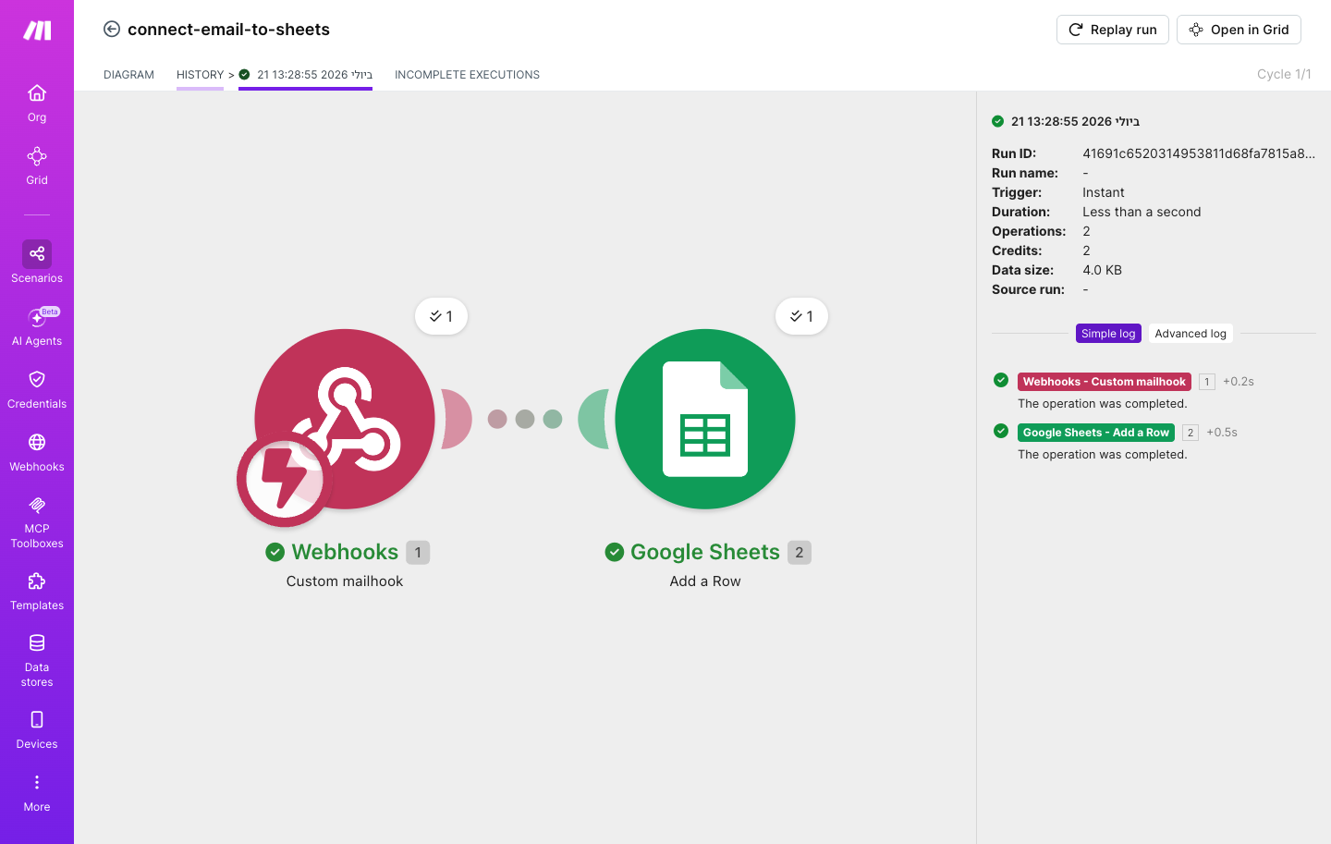Click the scenario title connect-email-to-sheets
The height and width of the screenshot is (844, 1331).
(x=228, y=30)
